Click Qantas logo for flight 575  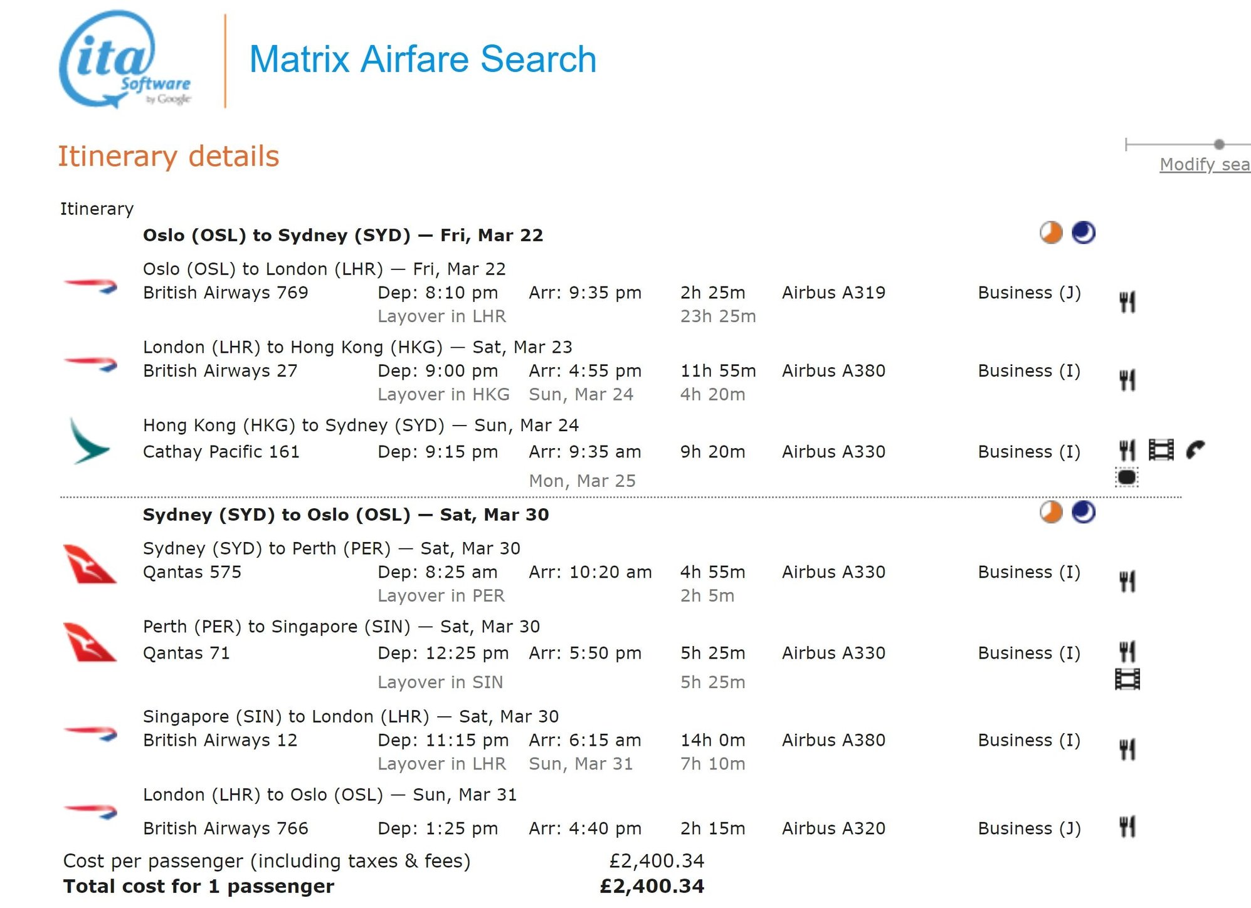click(x=90, y=565)
